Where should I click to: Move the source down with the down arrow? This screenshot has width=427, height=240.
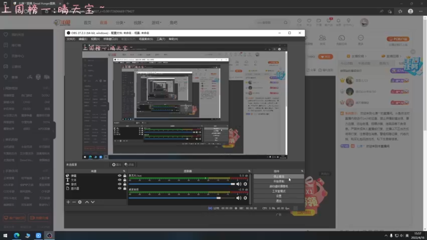click(x=92, y=202)
